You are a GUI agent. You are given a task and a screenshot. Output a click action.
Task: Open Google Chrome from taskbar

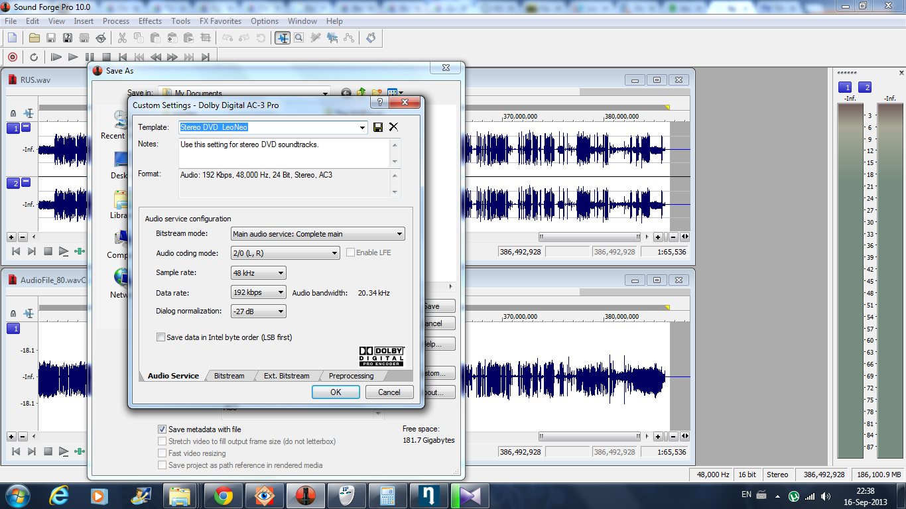224,496
